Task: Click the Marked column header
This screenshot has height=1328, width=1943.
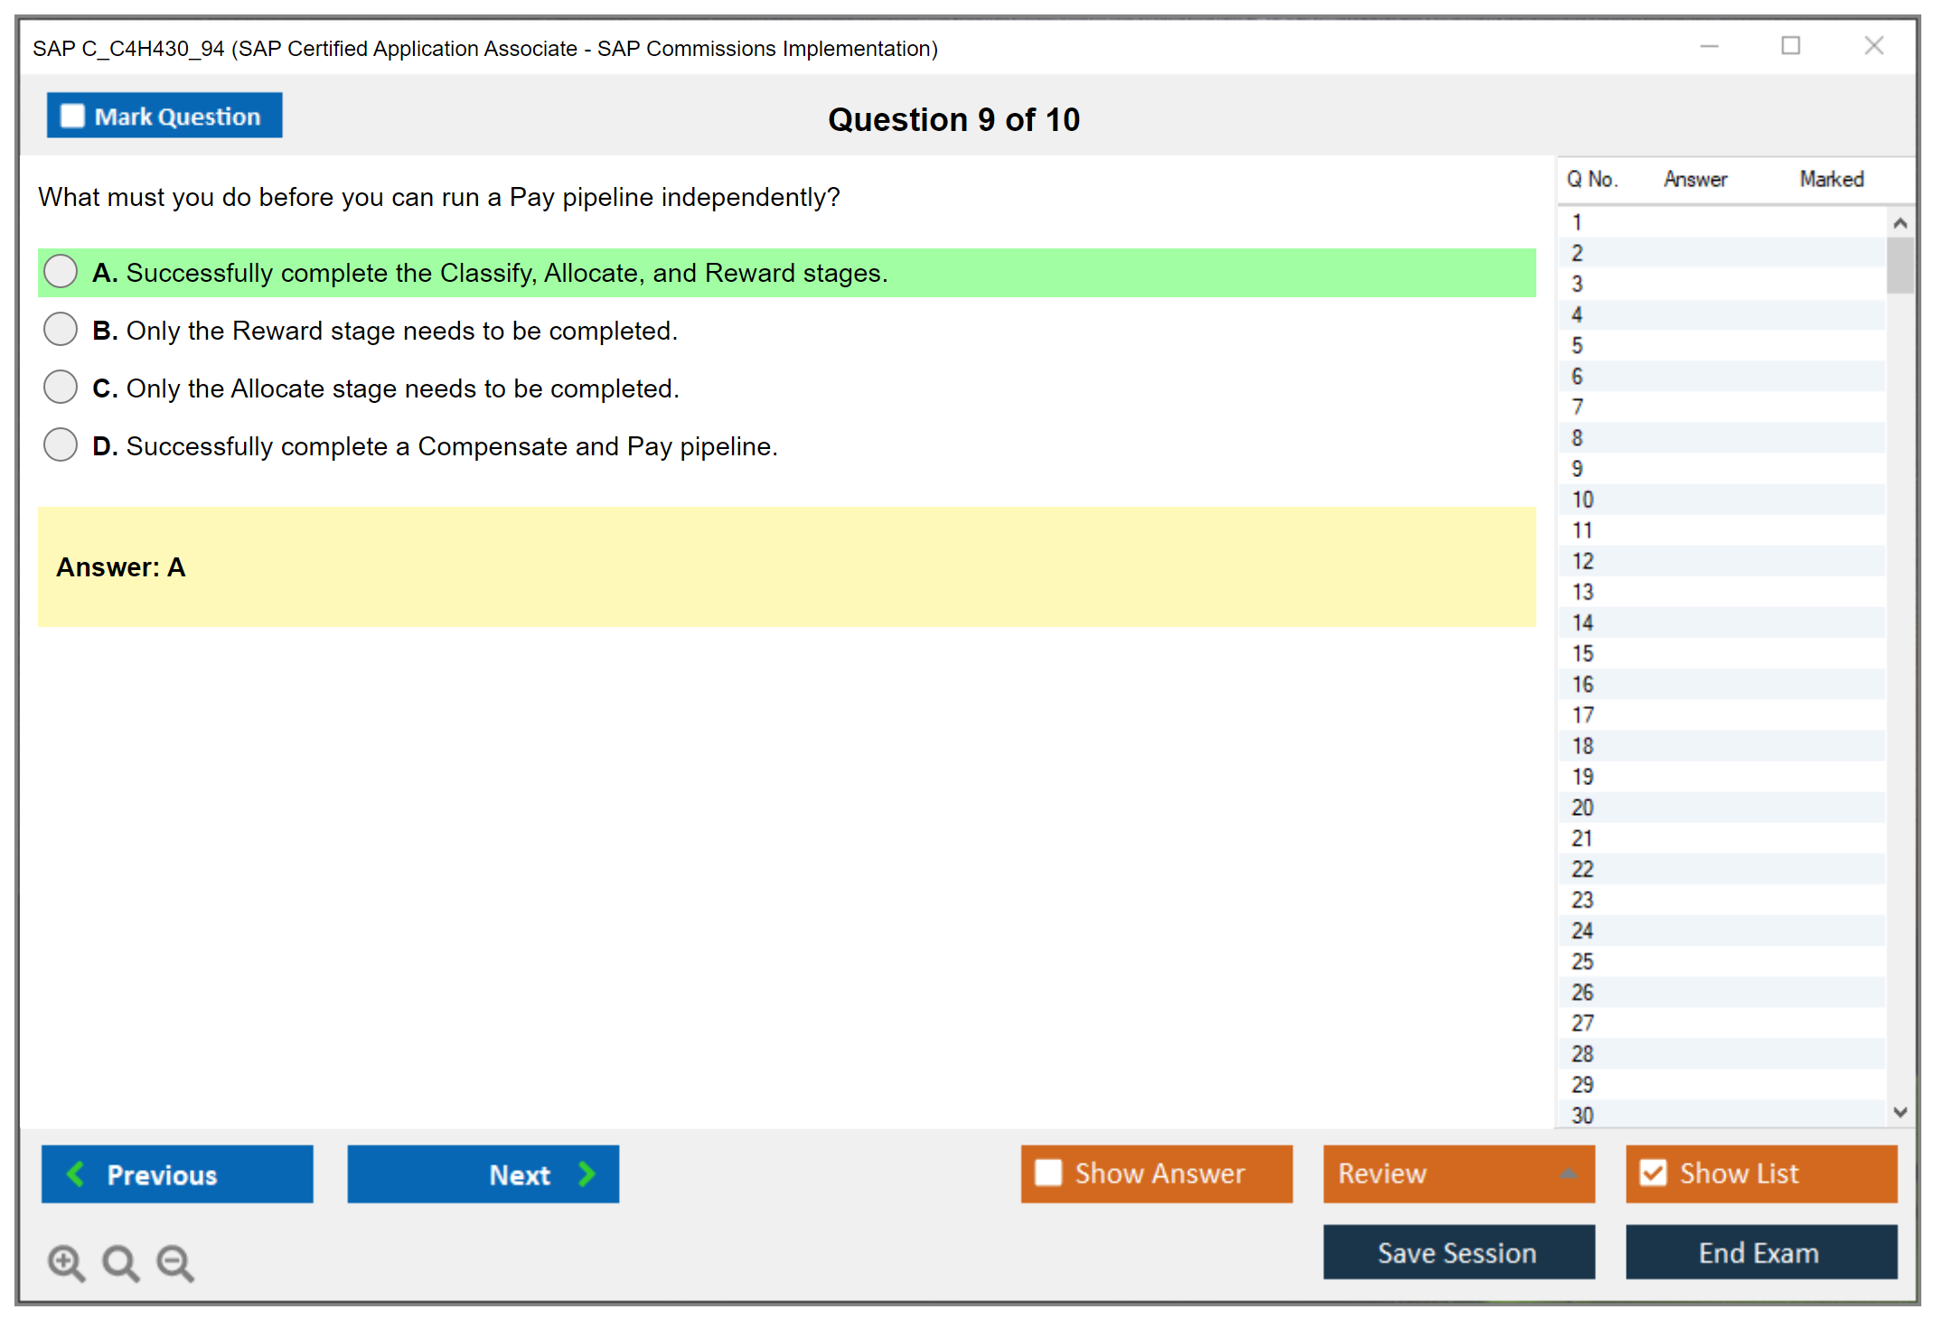Action: [x=1831, y=179]
